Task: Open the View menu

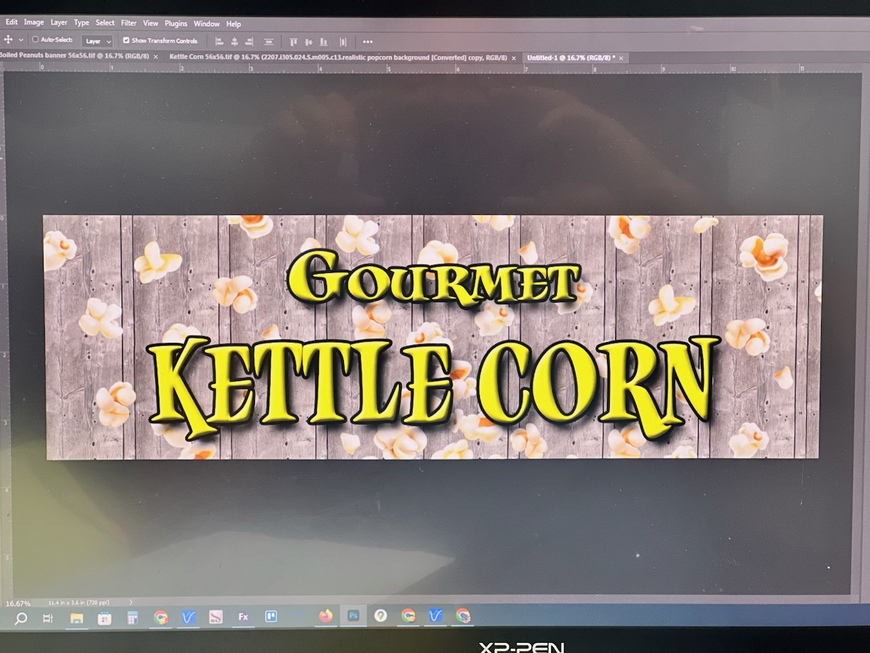Action: point(150,22)
